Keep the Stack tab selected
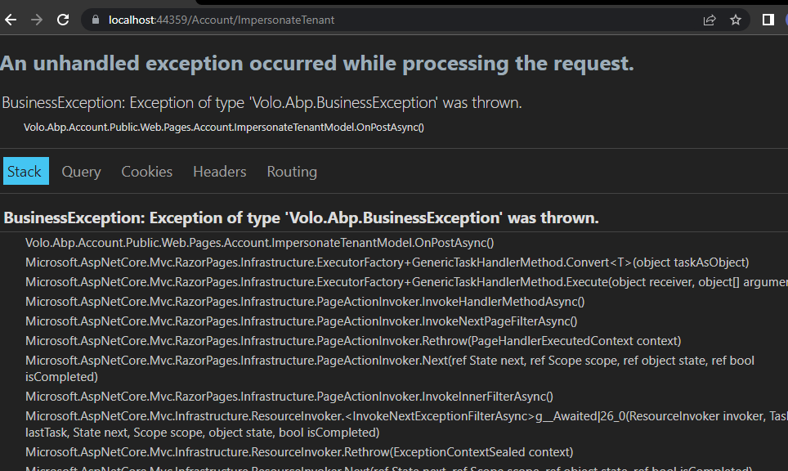 coord(25,171)
